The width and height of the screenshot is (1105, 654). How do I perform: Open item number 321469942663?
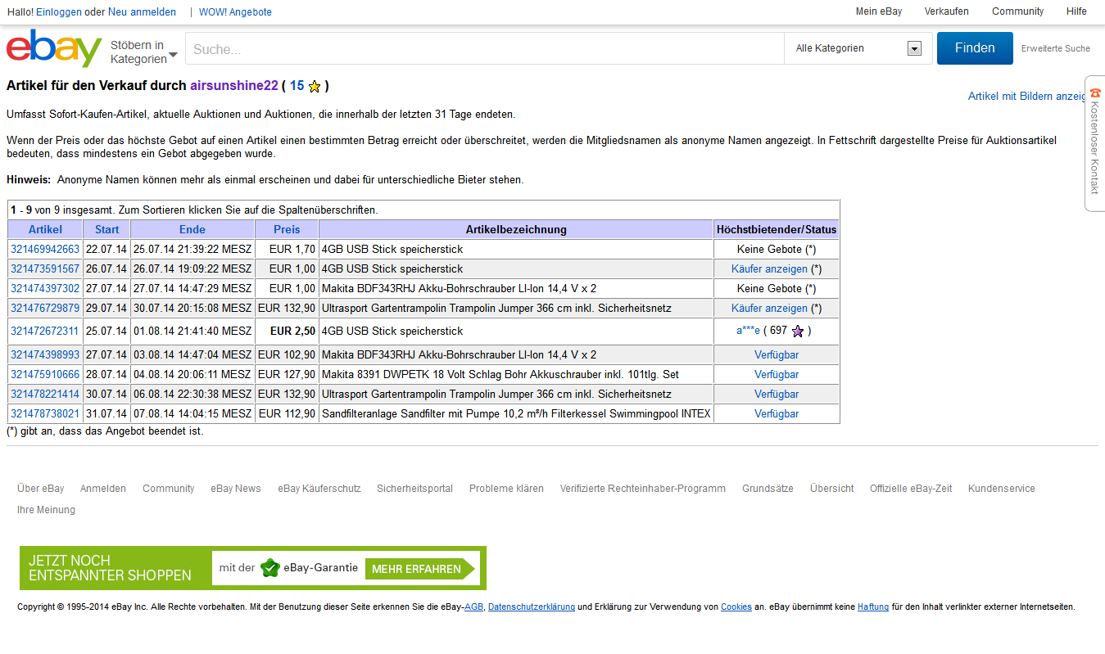[45, 249]
